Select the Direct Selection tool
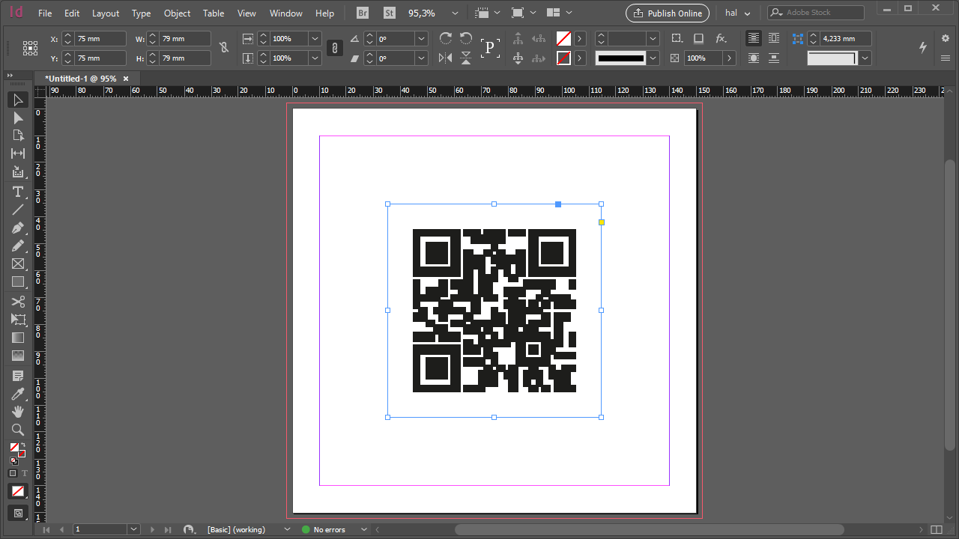 click(18, 118)
